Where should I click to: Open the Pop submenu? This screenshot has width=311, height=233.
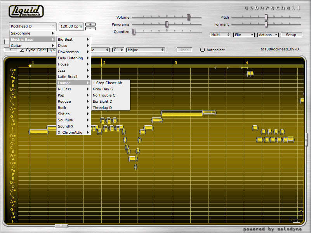pyautogui.click(x=74, y=95)
